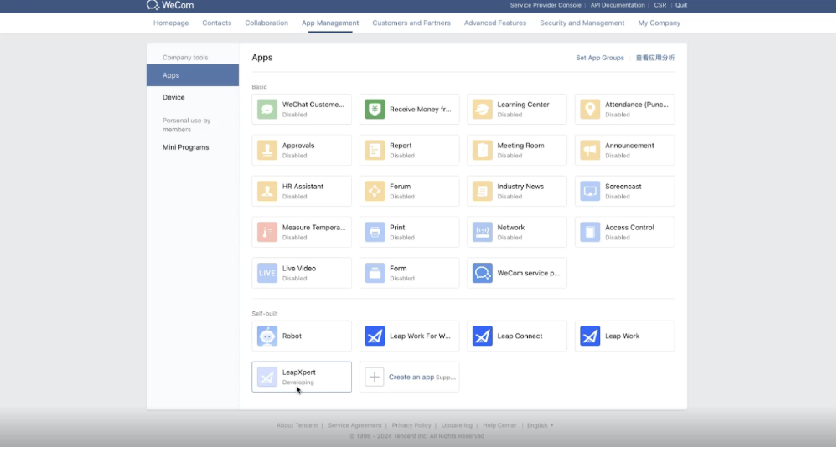The height and width of the screenshot is (452, 838).
Task: Open the WeChat Customer Service app icon
Action: [x=267, y=110]
